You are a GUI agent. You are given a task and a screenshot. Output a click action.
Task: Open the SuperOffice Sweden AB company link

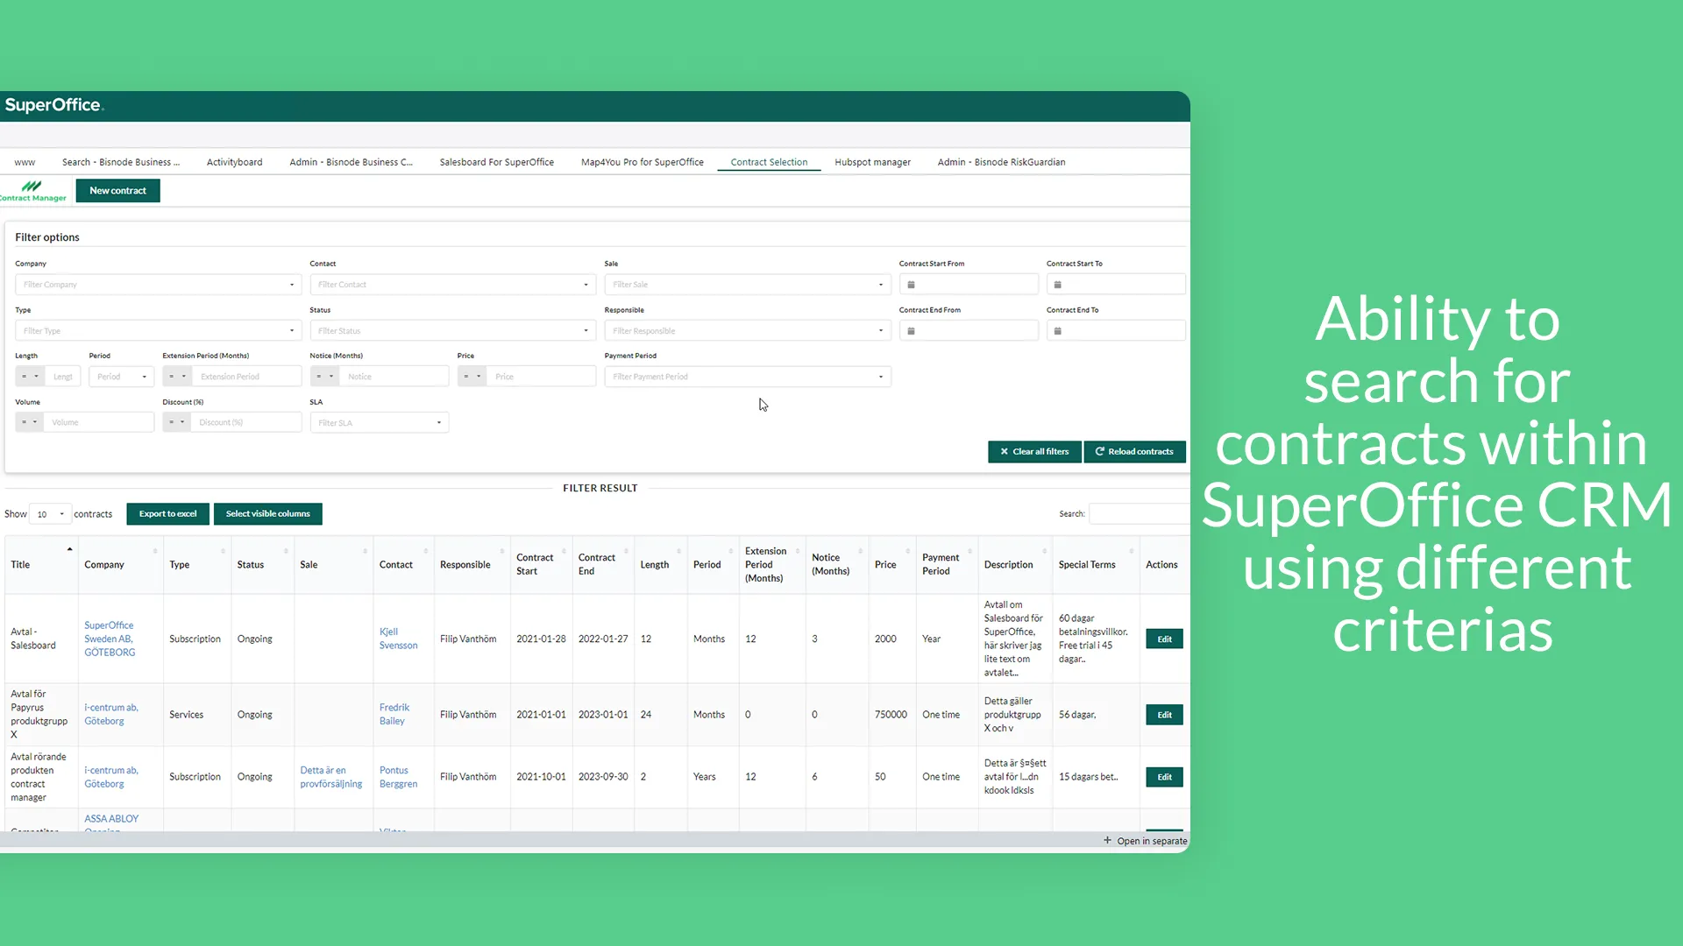(110, 639)
